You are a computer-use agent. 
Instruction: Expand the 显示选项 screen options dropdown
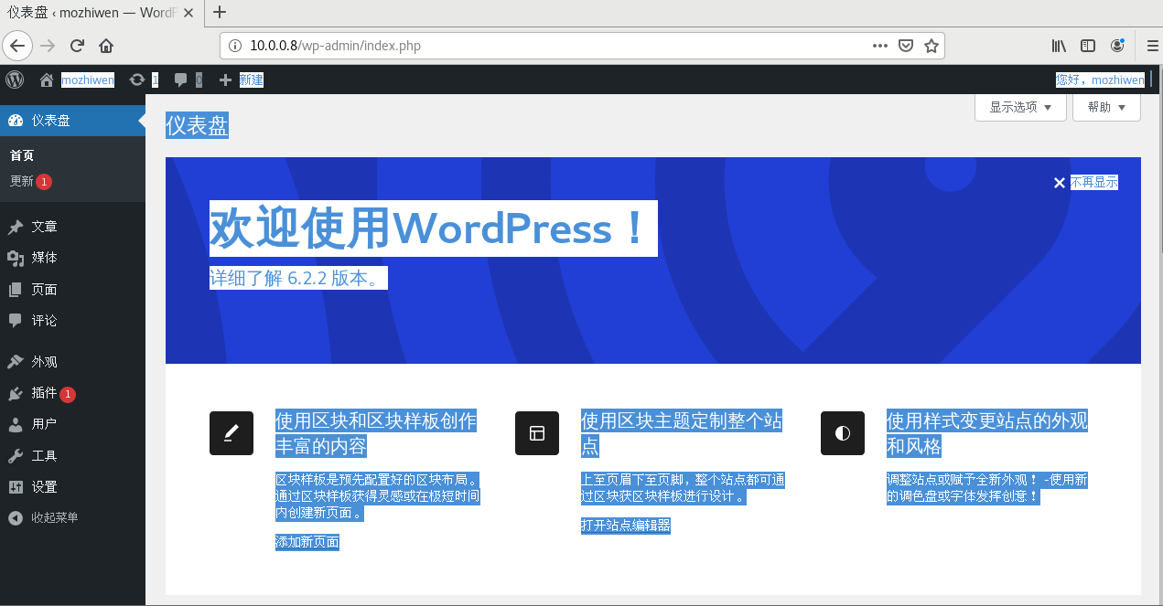pyautogui.click(x=1021, y=107)
